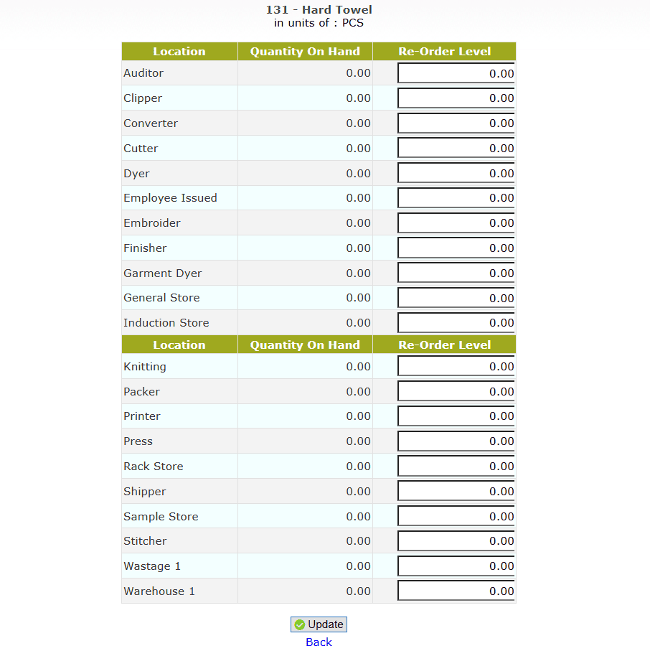650x651 pixels.
Task: Edit the General Store re-order level
Action: [456, 298]
